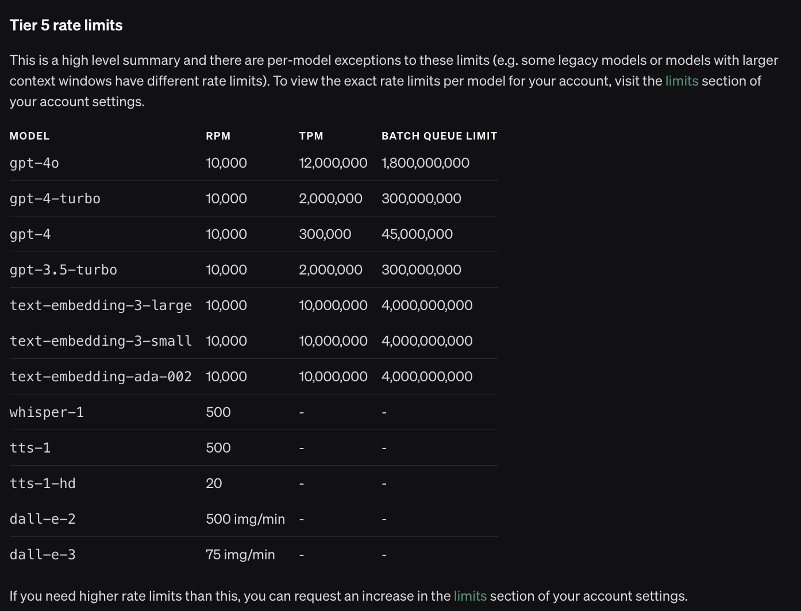This screenshot has width=801, height=611.
Task: Click the 500 img/min value for dall-e-2
Action: 245,519
